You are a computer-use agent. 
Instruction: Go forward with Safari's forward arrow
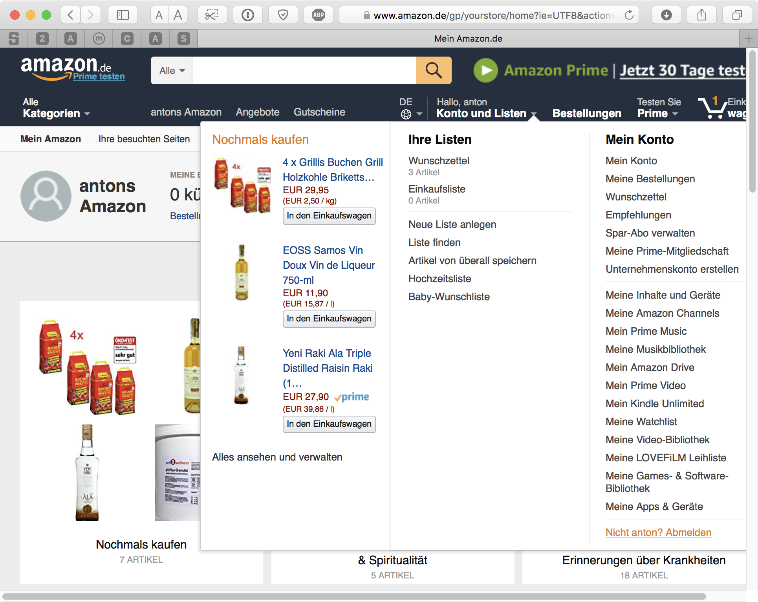(91, 15)
